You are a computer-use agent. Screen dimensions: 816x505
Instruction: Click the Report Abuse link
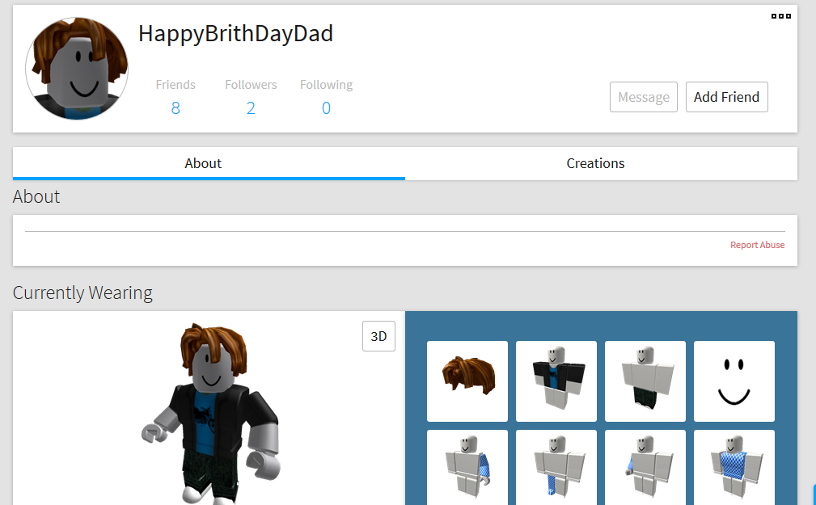757,245
